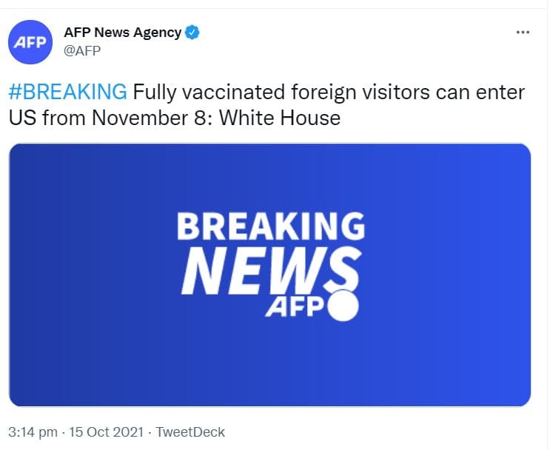
Task: Click the blue verified badge
Action: 192,33
